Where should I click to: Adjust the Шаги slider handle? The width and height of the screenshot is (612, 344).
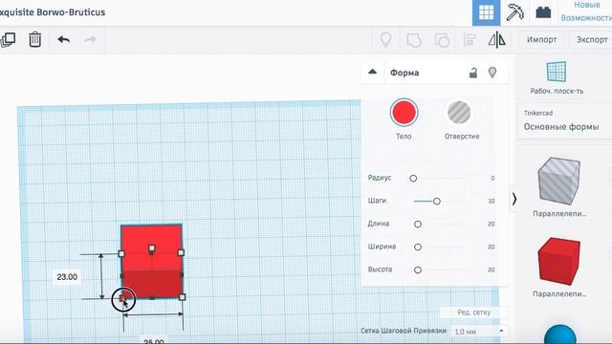click(x=437, y=202)
